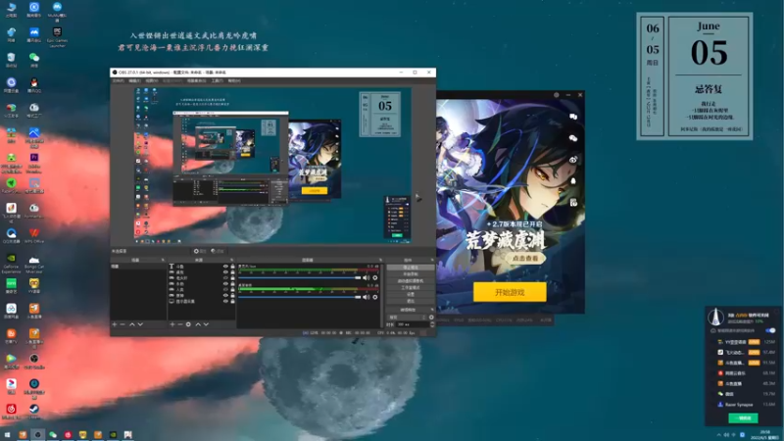Screen dimensions: 784x441
Task: Open the WPS Office desktop shortcut
Action: click(x=34, y=235)
